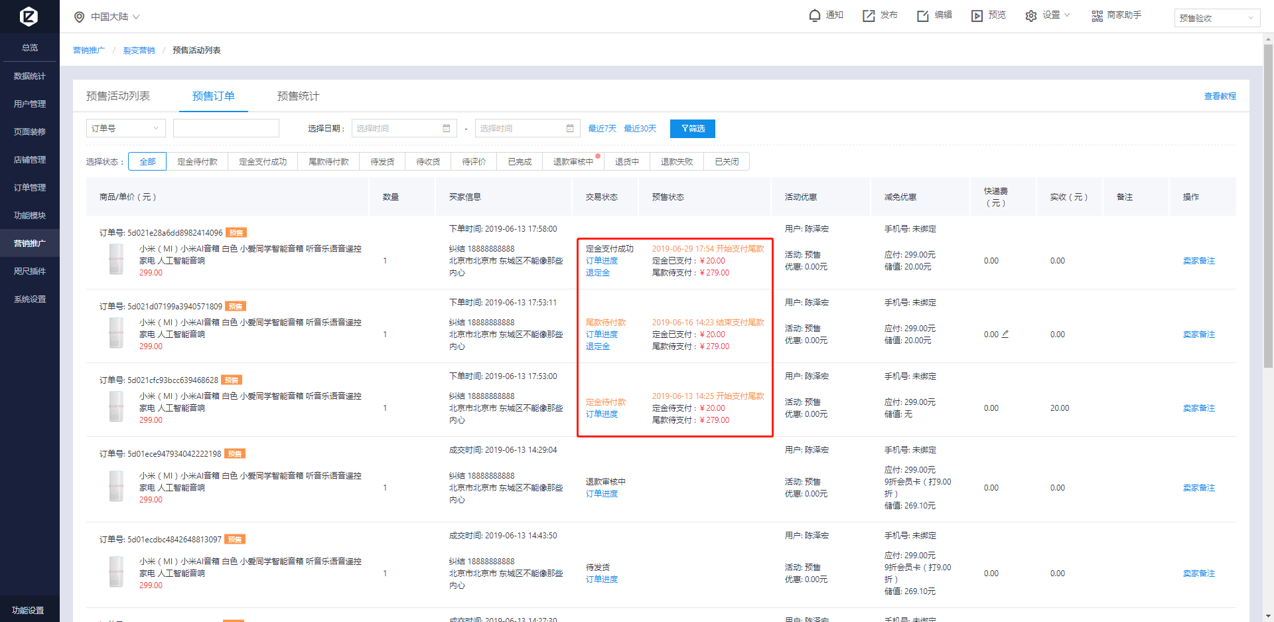This screenshot has height=622, width=1274.
Task: Select the 退款失败 status filter
Action: click(677, 161)
